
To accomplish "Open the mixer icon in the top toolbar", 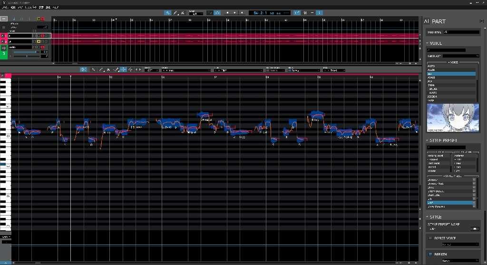I will tap(305, 13).
